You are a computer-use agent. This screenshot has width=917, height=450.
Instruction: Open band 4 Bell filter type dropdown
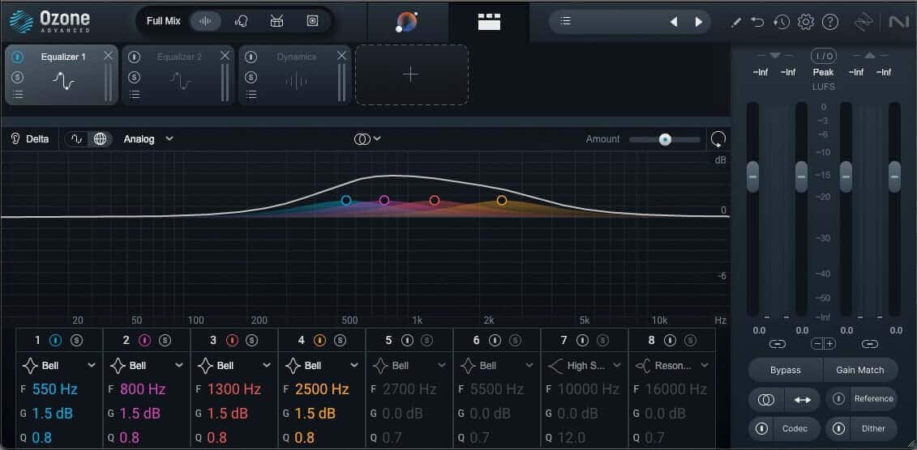pyautogui.click(x=322, y=366)
